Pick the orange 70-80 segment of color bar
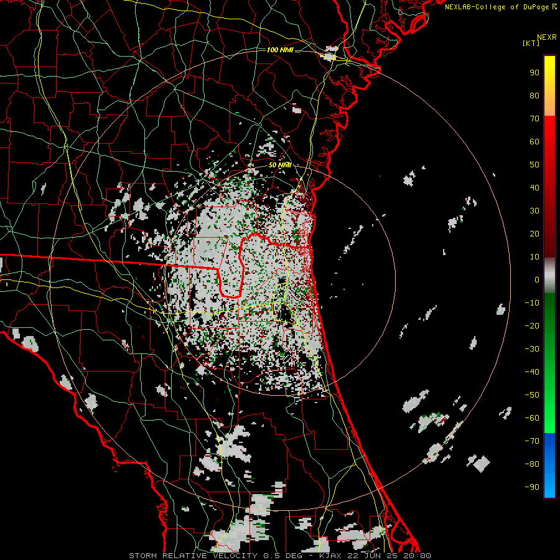This screenshot has width=560, height=560. 549,107
